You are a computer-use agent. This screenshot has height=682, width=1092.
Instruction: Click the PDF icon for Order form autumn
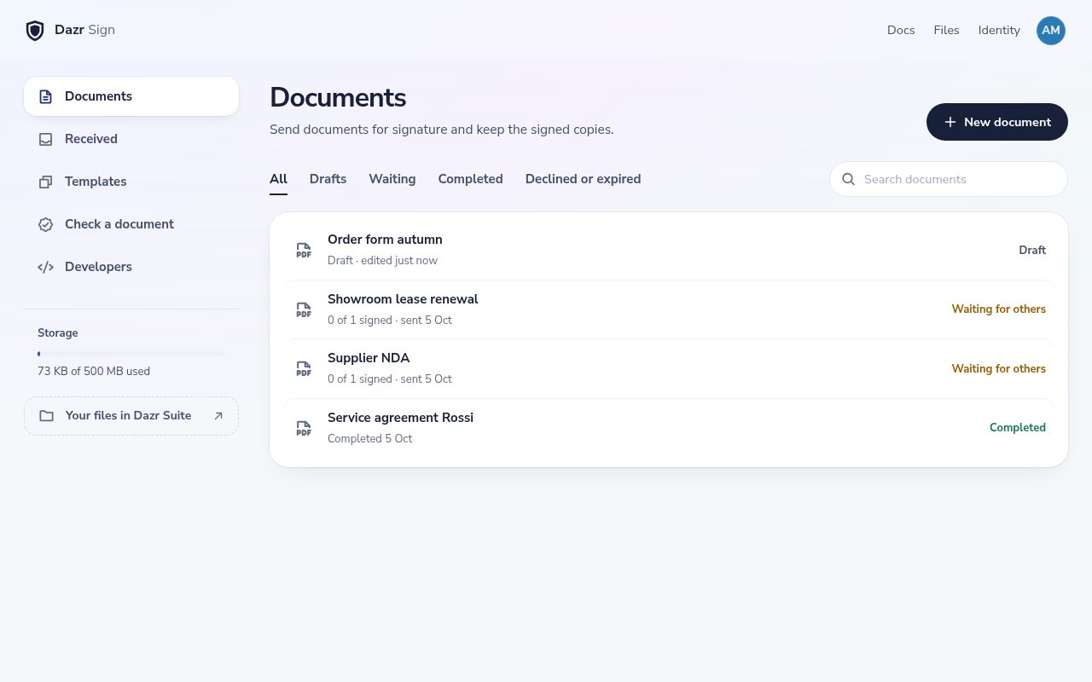304,250
